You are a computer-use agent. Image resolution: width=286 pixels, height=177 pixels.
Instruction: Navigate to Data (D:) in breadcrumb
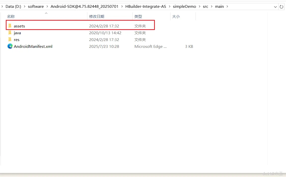(x=13, y=7)
